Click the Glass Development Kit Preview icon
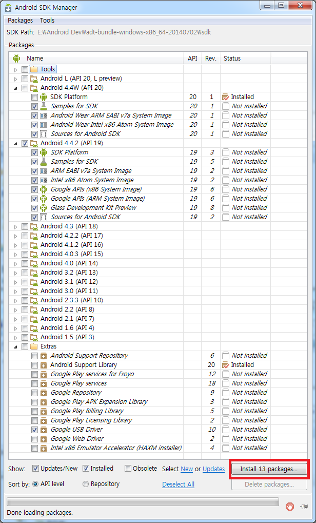 [44, 208]
